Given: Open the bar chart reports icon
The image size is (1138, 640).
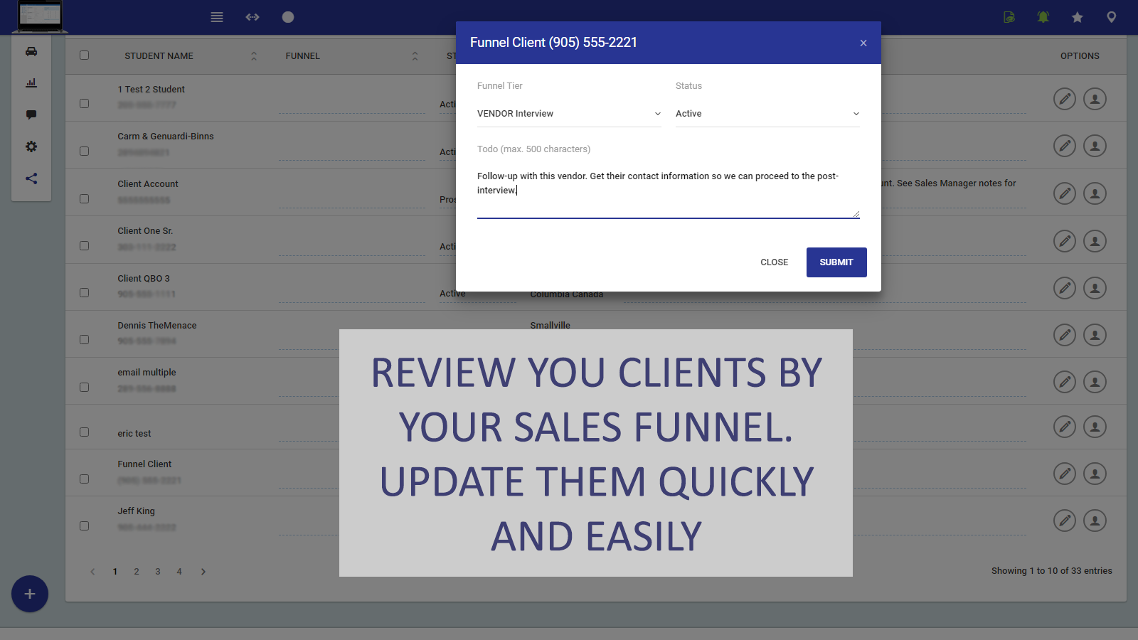Looking at the screenshot, I should (31, 83).
